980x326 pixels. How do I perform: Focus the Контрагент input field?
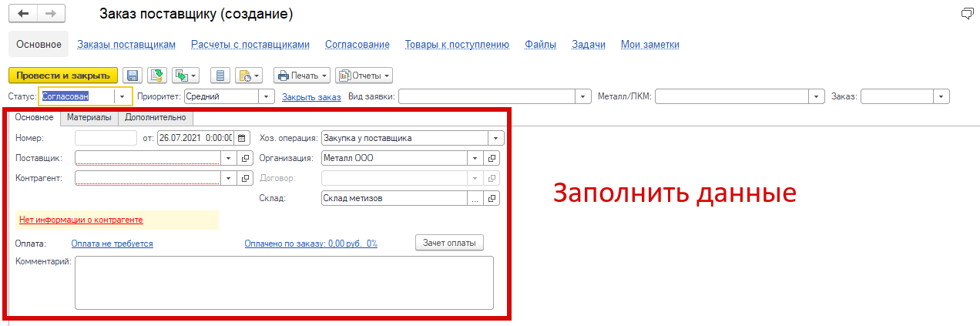tap(148, 178)
